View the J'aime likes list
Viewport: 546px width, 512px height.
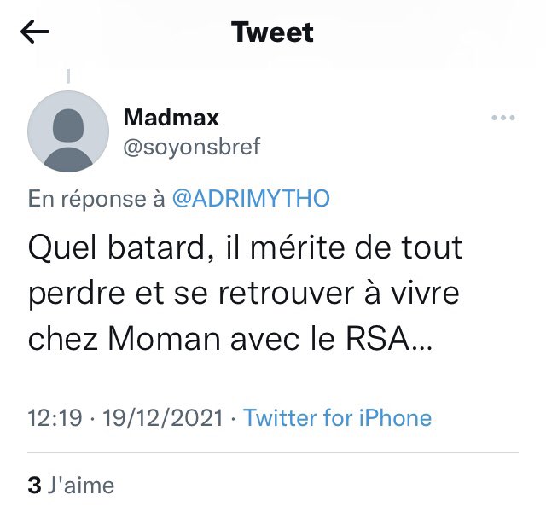(81, 486)
